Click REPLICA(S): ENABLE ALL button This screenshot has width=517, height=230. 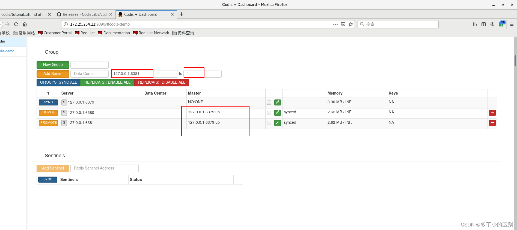[x=107, y=82]
